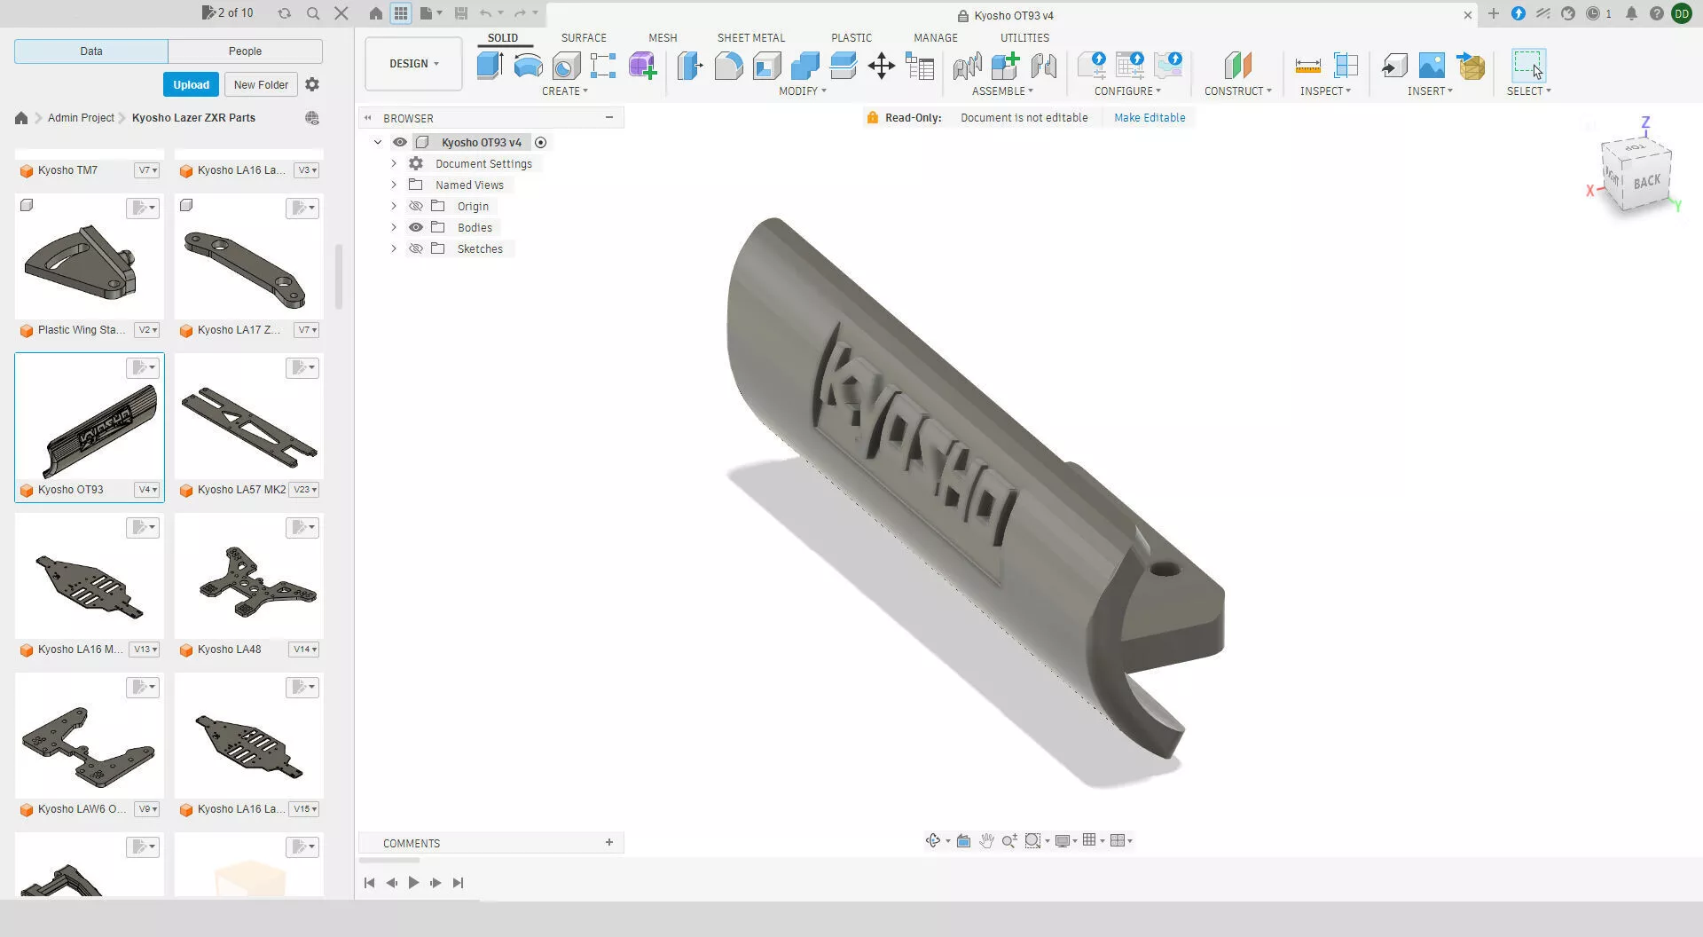Add a comment with the plus icon
Image resolution: width=1703 pixels, height=937 pixels.
(x=609, y=842)
